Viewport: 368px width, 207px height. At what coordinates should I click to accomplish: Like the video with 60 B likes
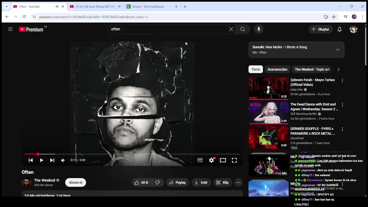pyautogui.click(x=141, y=183)
